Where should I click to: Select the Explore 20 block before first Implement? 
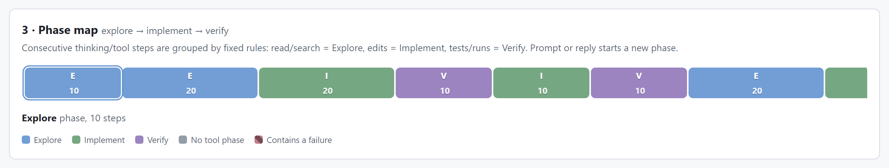190,83
